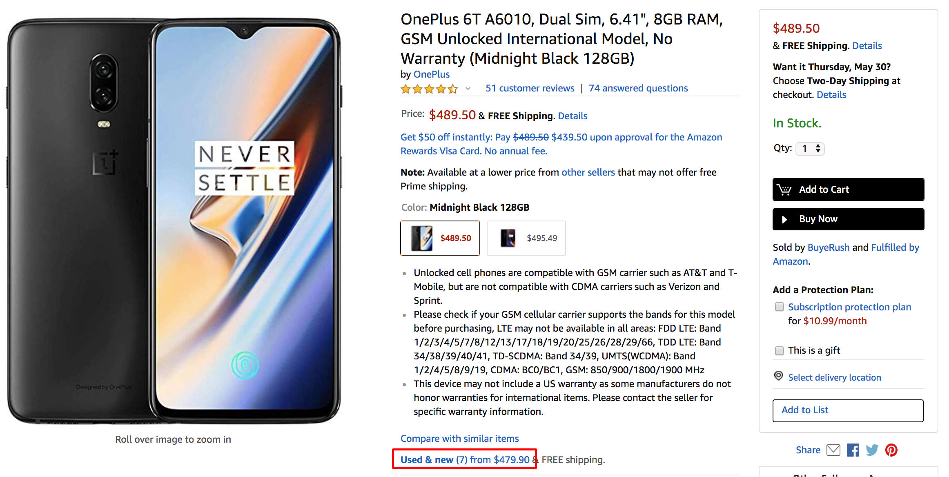Click the cart icon in Add to Cart
This screenshot has height=477, width=949.
tap(784, 189)
